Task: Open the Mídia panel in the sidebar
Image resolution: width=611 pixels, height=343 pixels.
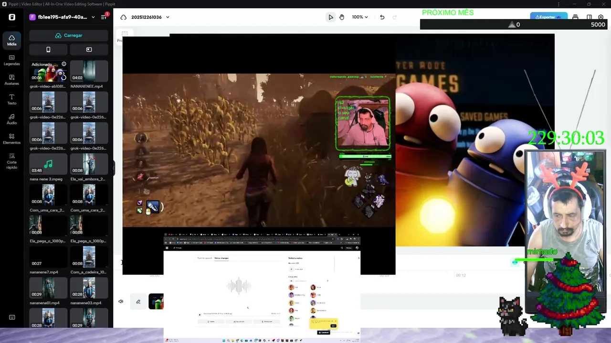Action: [x=11, y=40]
